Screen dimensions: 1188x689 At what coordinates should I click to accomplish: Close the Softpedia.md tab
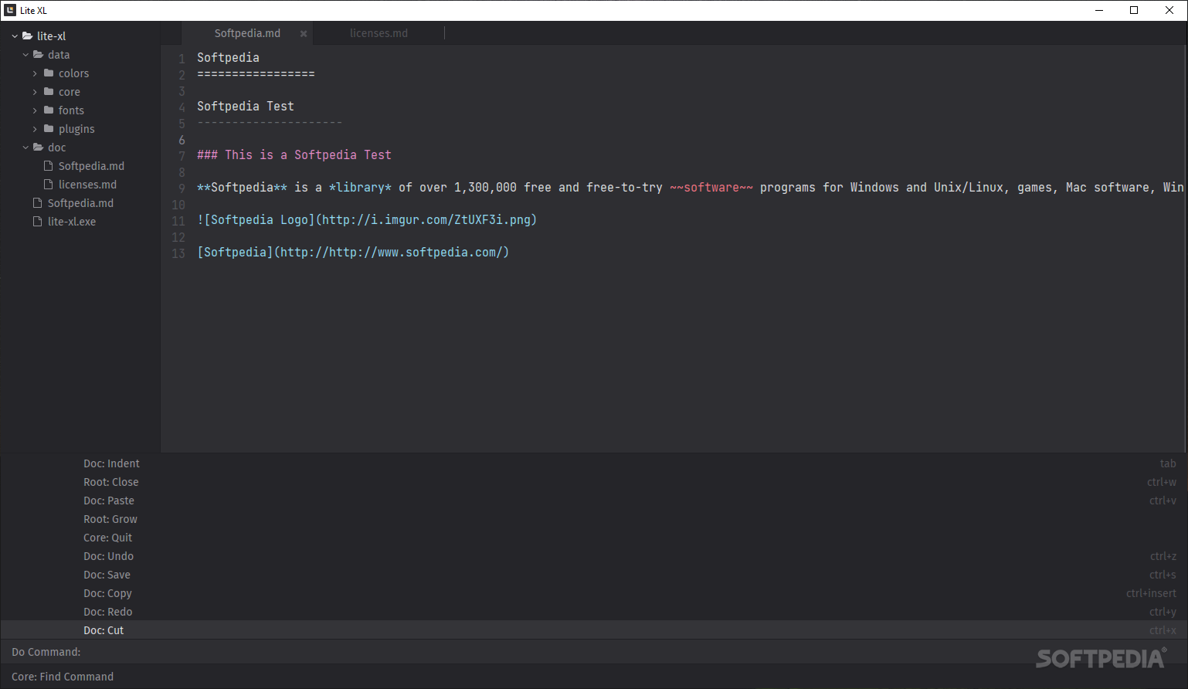click(x=304, y=34)
